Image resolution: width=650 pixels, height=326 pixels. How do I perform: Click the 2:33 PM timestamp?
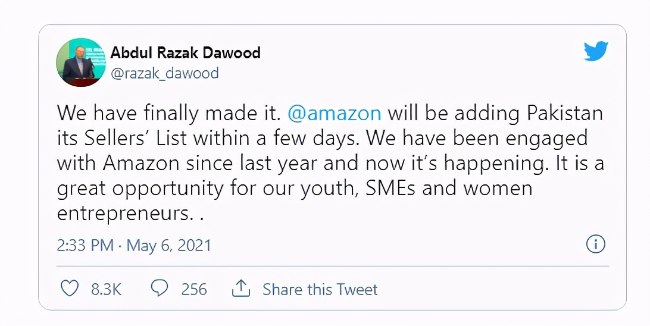[x=85, y=245]
